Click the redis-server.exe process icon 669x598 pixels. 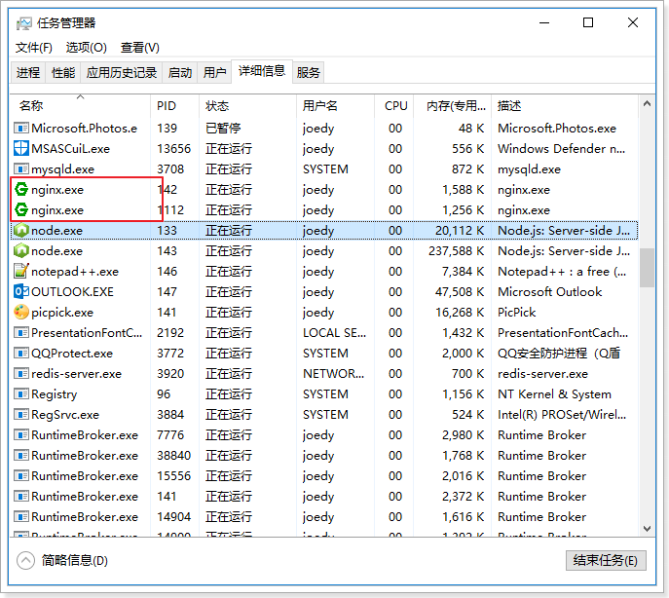point(20,373)
